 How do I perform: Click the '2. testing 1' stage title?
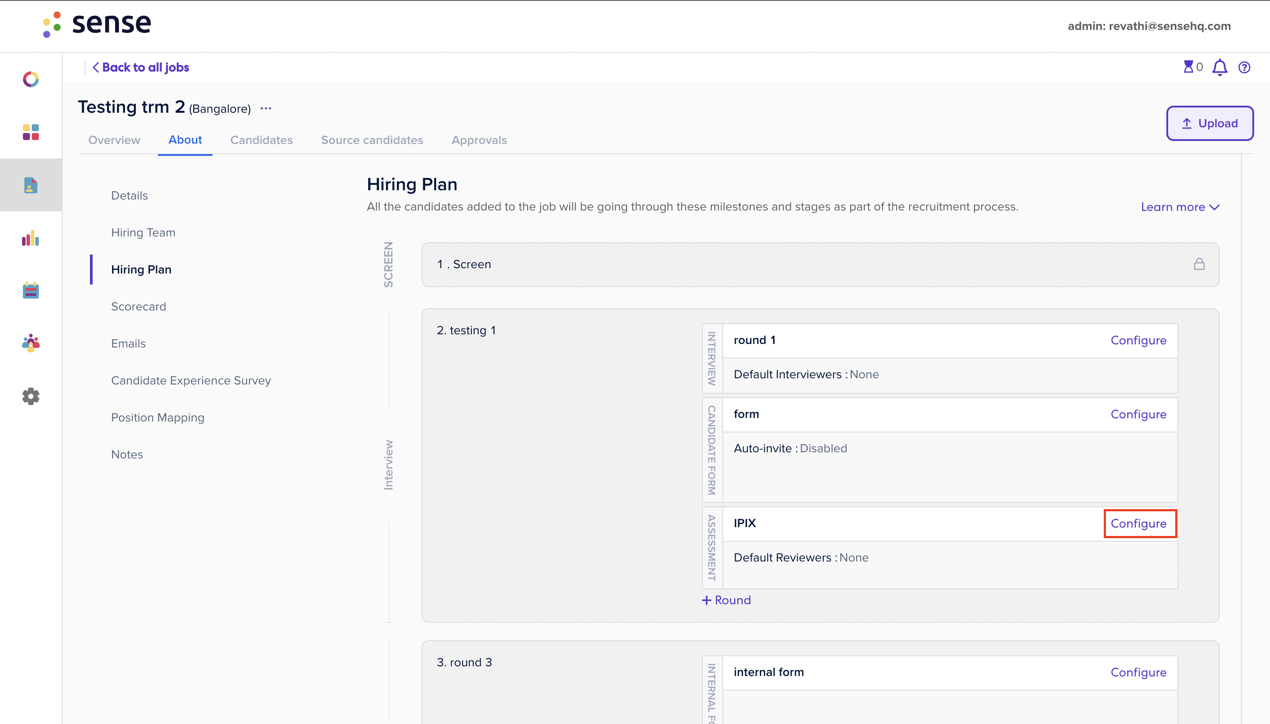point(467,330)
